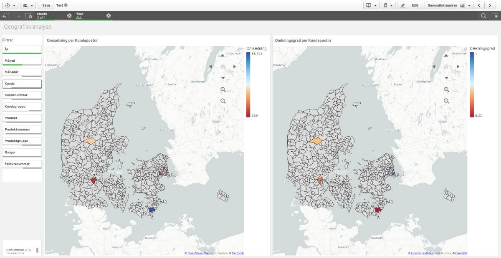This screenshot has width=501, height=258.
Task: Select the Produktgruppe filter
Action: pos(22,141)
